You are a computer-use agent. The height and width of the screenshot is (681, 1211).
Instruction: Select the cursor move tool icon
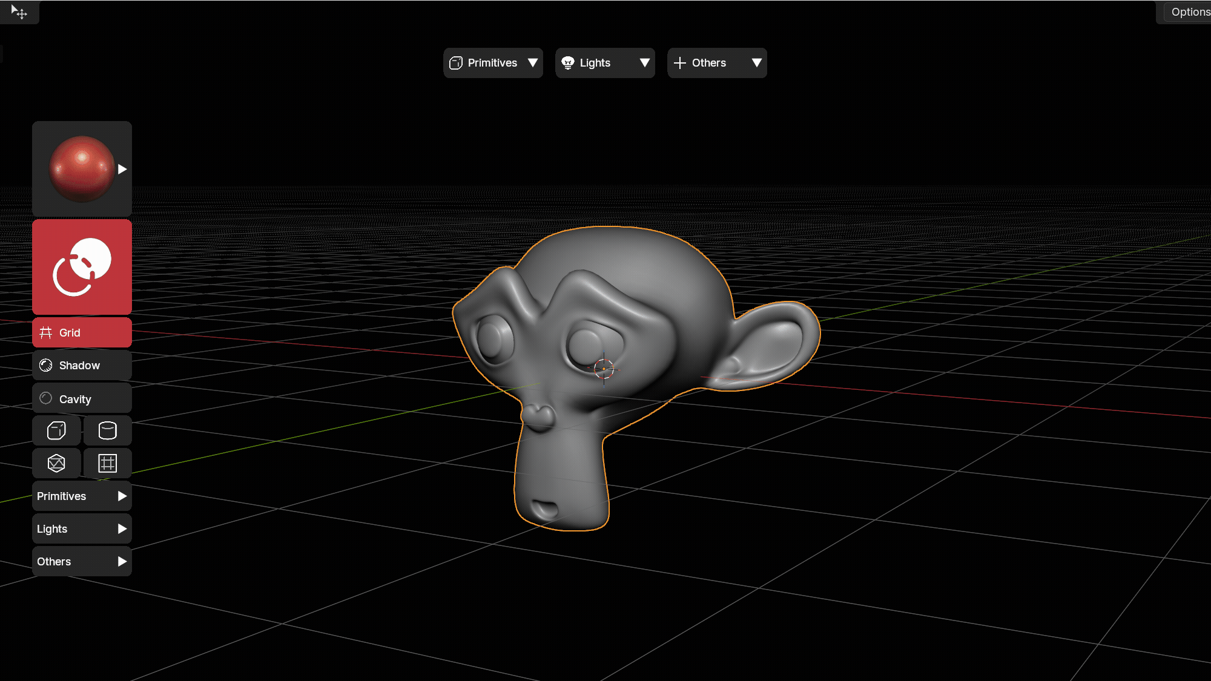(x=19, y=12)
